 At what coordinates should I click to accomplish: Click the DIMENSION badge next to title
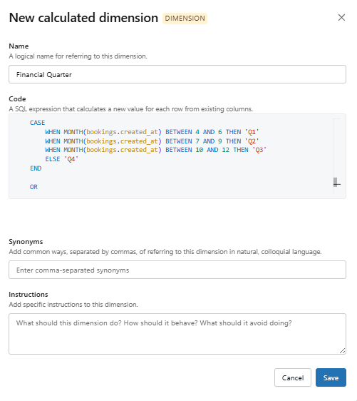185,19
